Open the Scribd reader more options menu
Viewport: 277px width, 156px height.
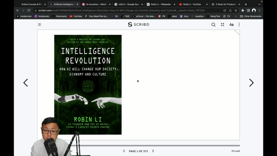tap(239, 25)
